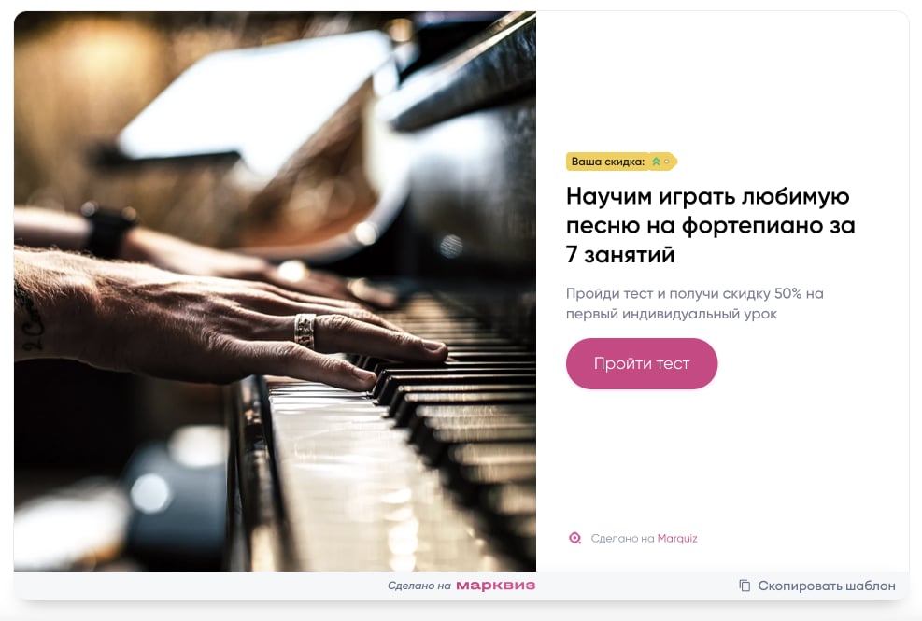Screen dimensions: 922x621
Task: Click the copy icon beside Скопировать шаблон
Action: [x=745, y=586]
